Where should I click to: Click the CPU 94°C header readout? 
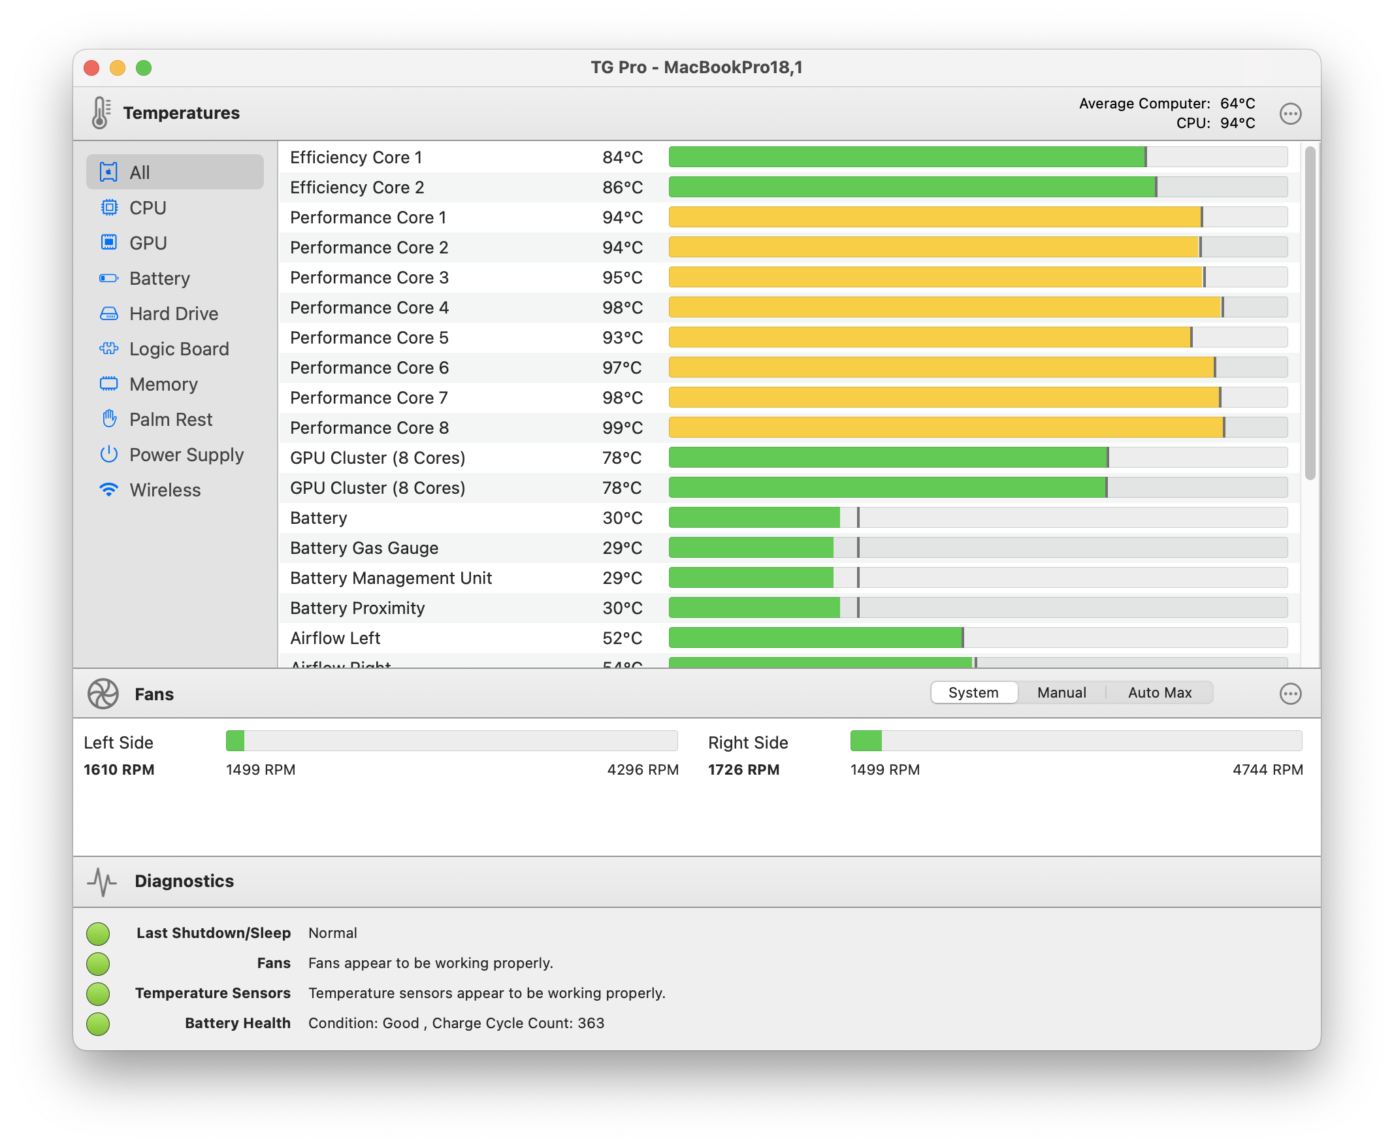pos(1215,123)
